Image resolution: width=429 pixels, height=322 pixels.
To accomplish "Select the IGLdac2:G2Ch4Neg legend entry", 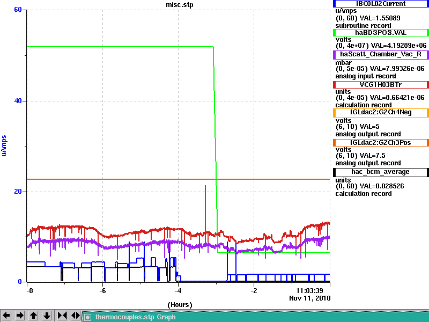I will pos(381,113).
